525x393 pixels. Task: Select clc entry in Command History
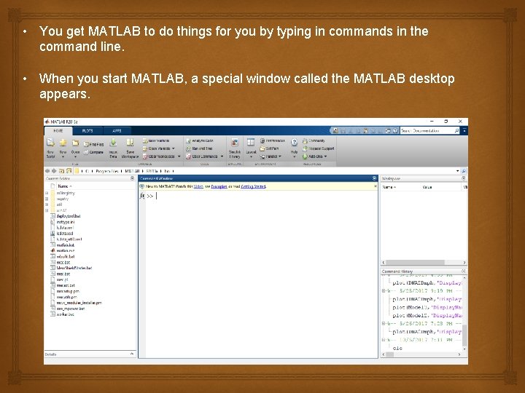coord(397,348)
